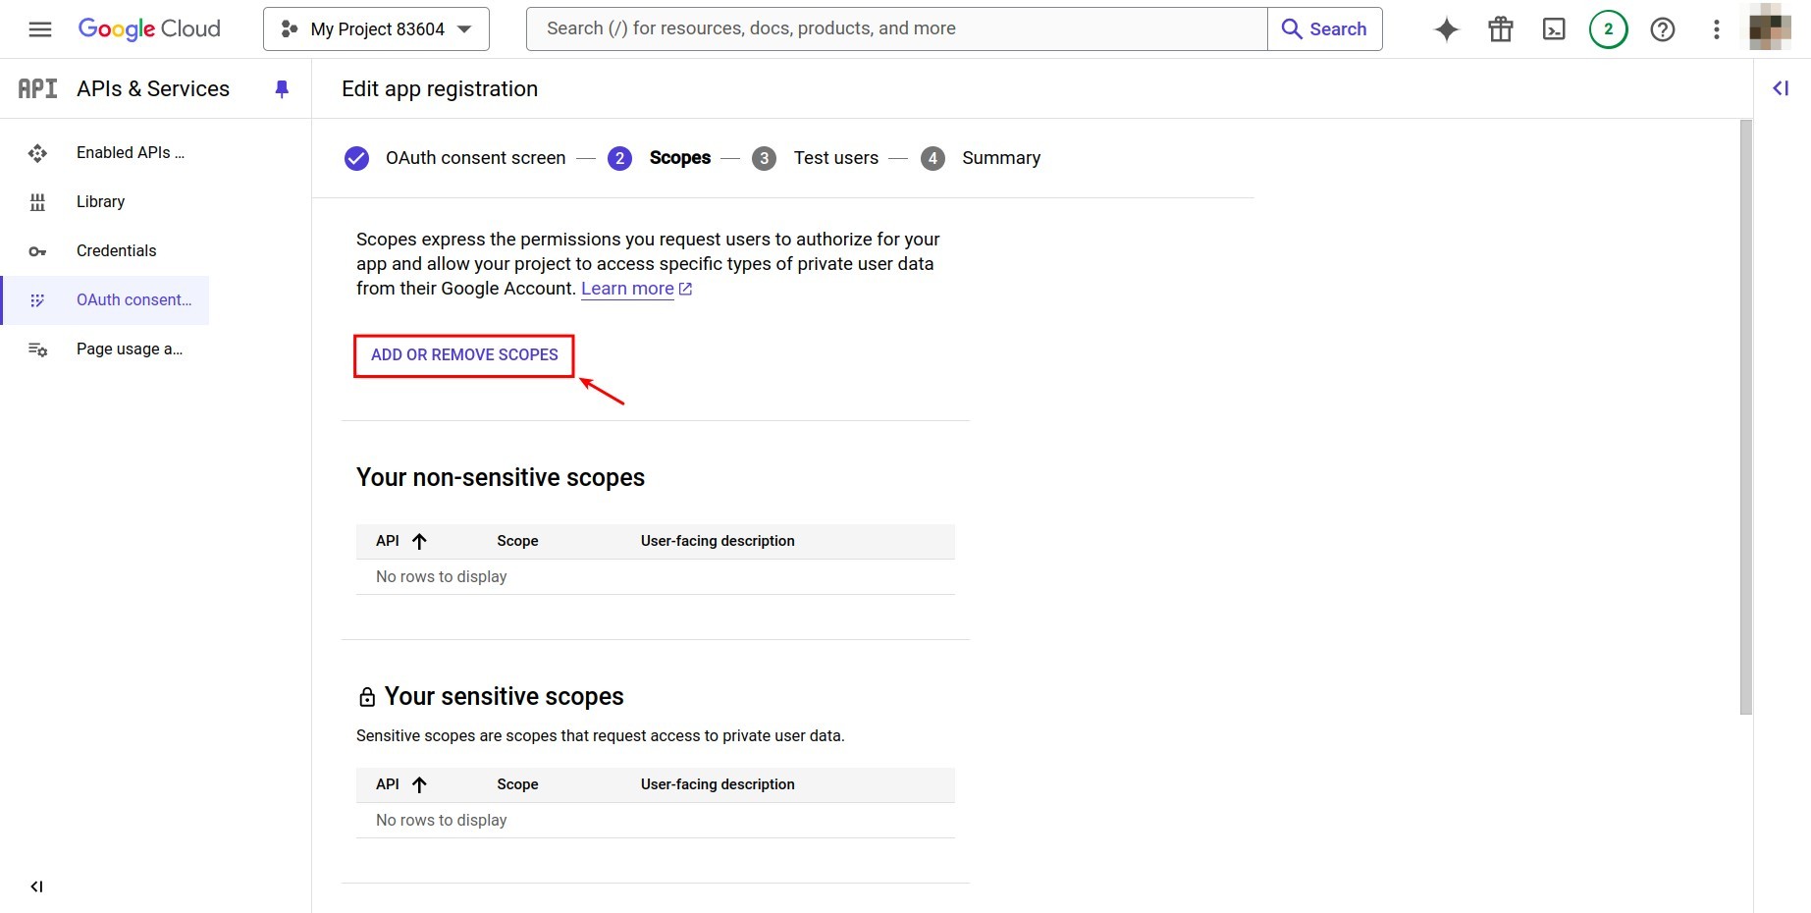
Task: Open the notifications bell showing 2
Action: [1607, 28]
